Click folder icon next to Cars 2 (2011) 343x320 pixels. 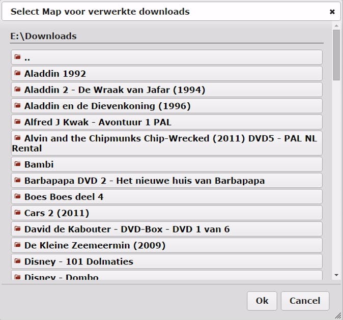point(17,212)
